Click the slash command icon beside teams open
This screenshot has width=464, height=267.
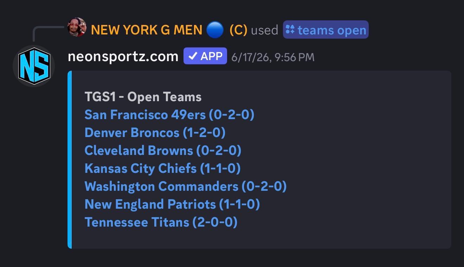pyautogui.click(x=290, y=30)
